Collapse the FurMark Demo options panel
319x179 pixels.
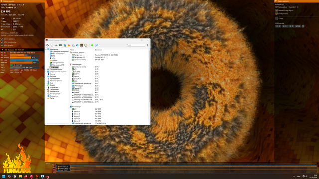276,1
